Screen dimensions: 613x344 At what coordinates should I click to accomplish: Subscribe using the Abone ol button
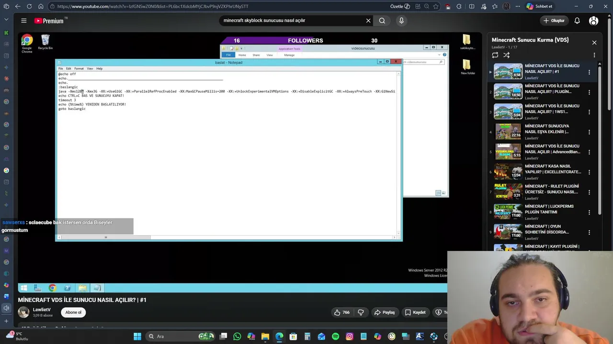click(73, 312)
